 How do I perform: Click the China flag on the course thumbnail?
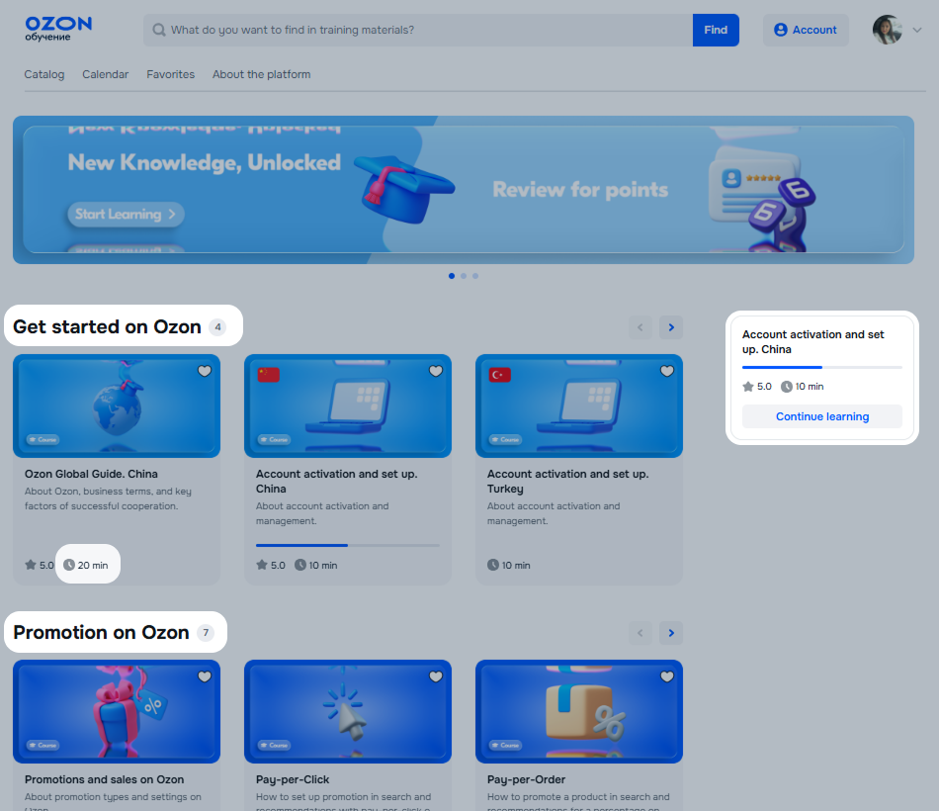[x=268, y=374]
